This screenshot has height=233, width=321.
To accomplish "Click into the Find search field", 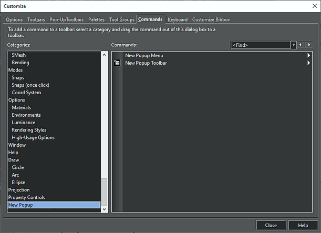I will click(260, 45).
